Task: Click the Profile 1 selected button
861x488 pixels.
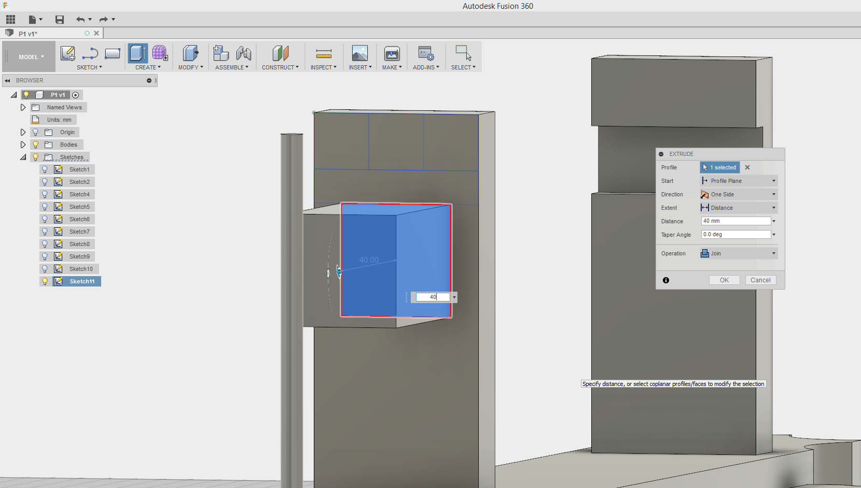Action: pos(720,167)
